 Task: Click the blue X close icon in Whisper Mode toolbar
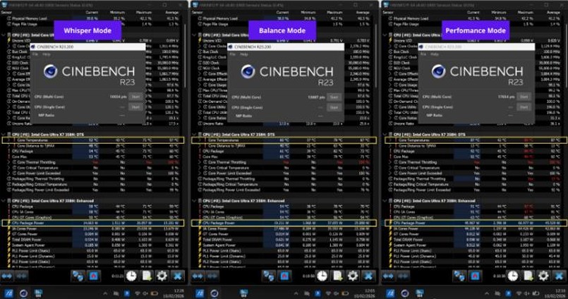[x=178, y=276]
